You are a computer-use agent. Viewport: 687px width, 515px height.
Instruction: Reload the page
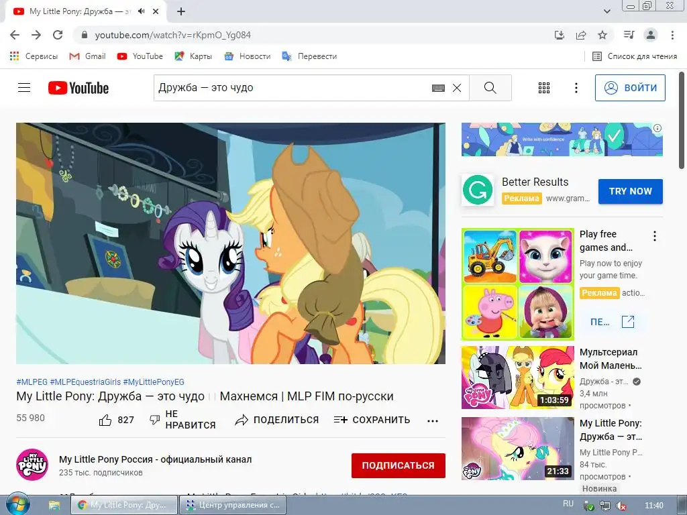pos(58,35)
